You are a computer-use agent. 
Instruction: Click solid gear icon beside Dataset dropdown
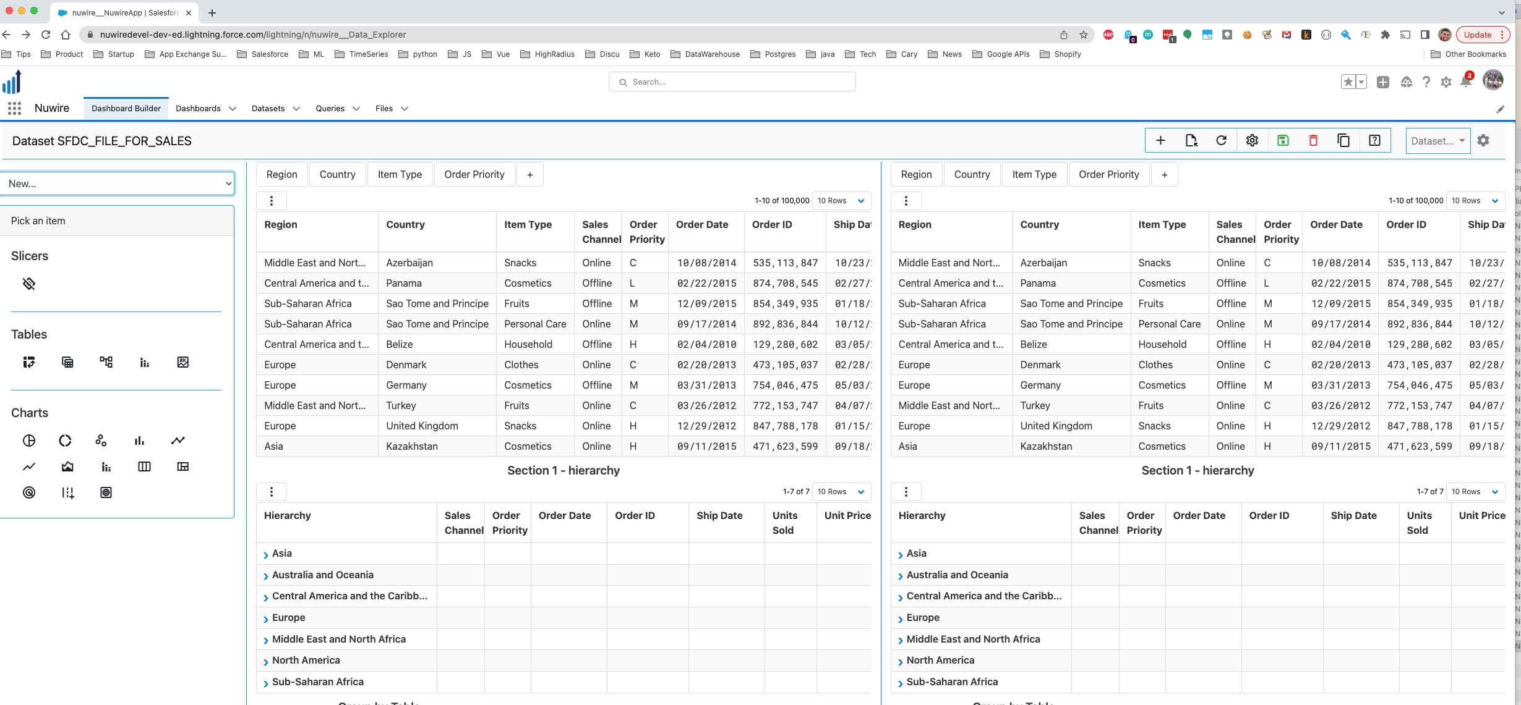click(1483, 141)
